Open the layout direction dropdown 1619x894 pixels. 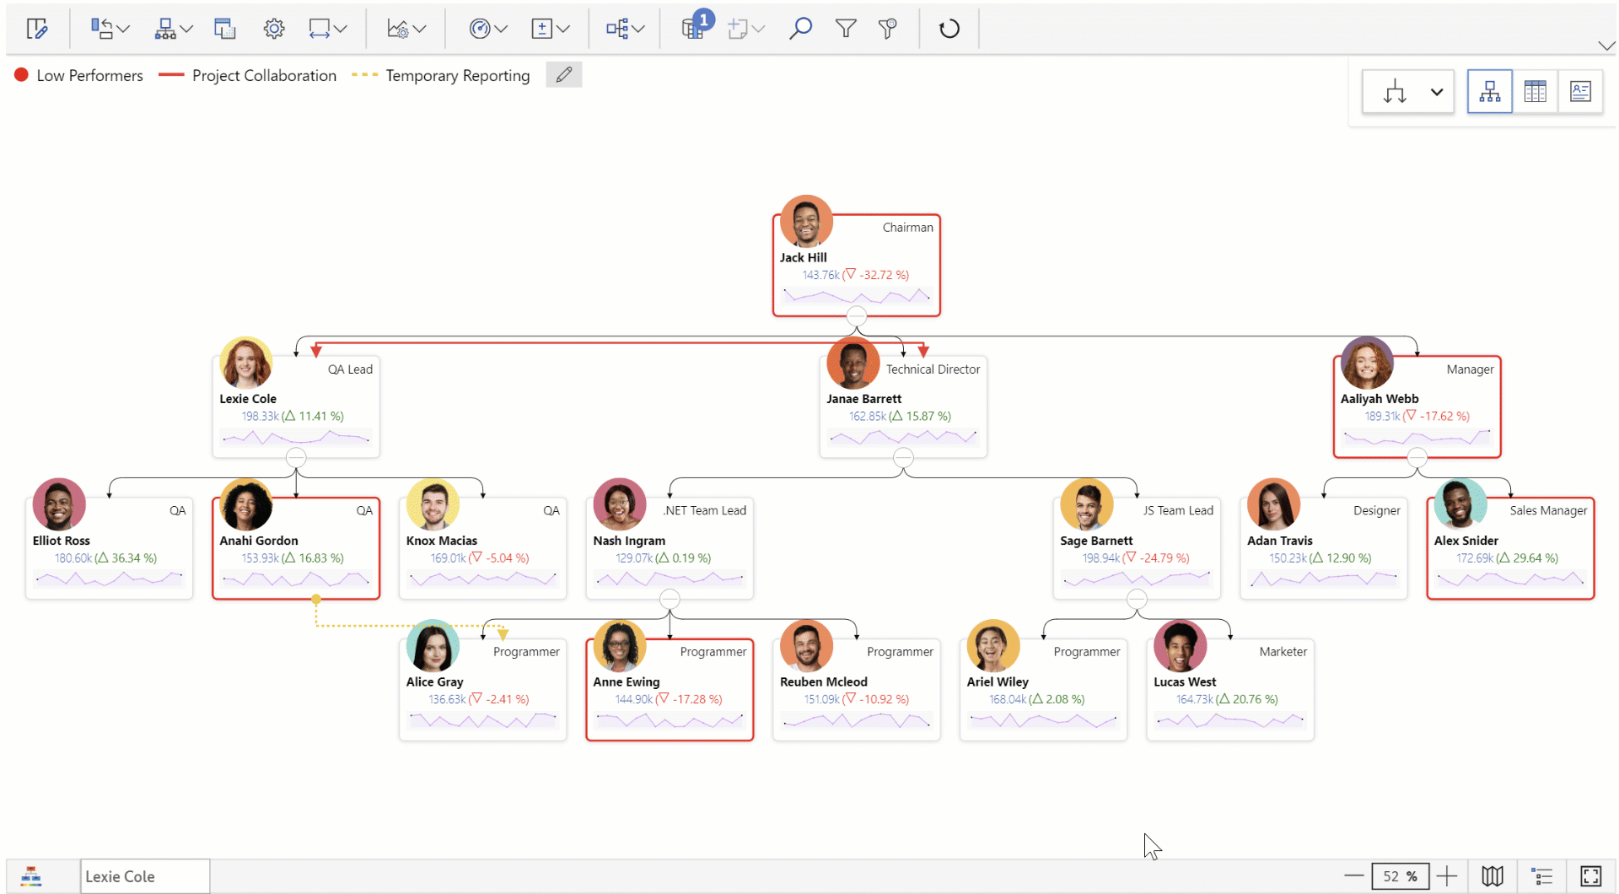[1436, 92]
